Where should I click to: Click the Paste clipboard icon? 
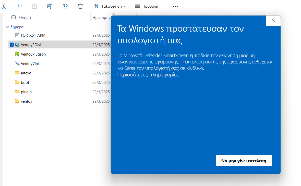pyautogui.click(x=34, y=6)
